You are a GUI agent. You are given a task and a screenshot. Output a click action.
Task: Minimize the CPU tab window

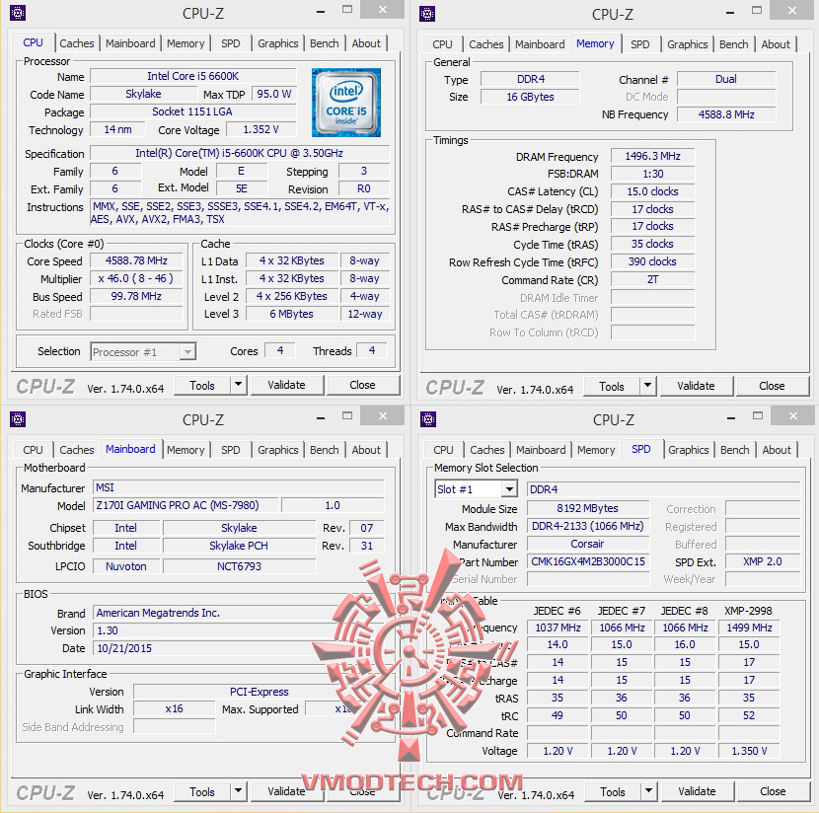pos(321,11)
